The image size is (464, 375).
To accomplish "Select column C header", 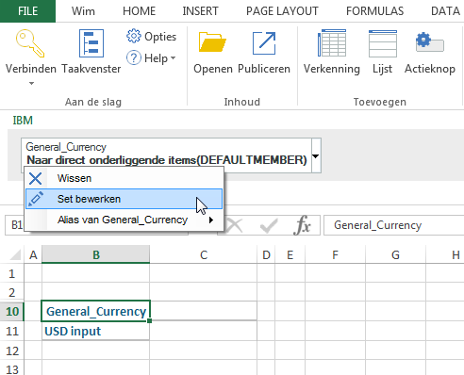I will pos(204,254).
